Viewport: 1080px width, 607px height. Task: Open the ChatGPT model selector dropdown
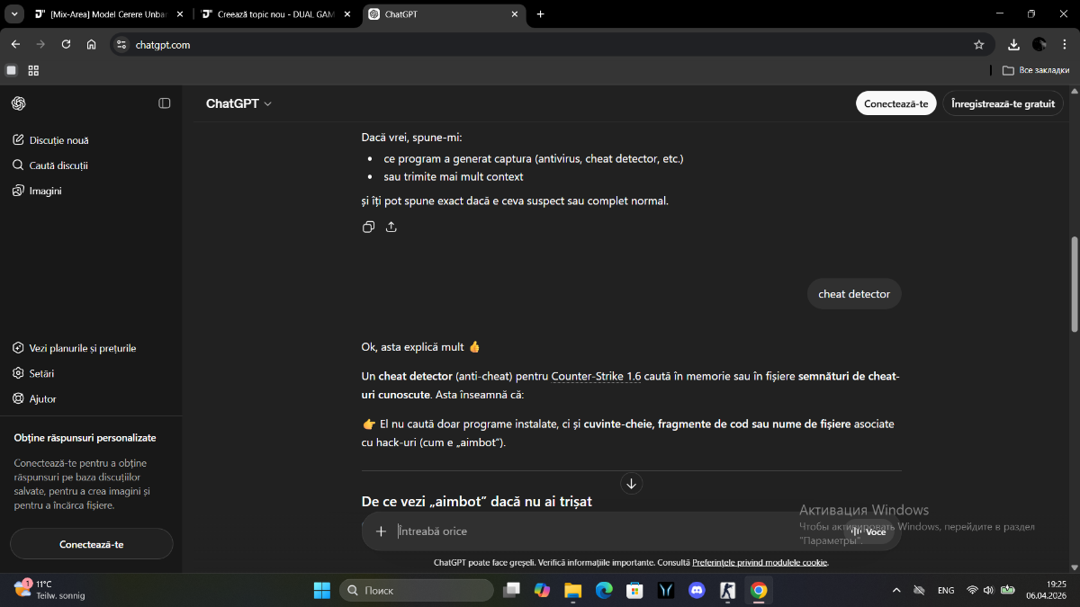[238, 103]
